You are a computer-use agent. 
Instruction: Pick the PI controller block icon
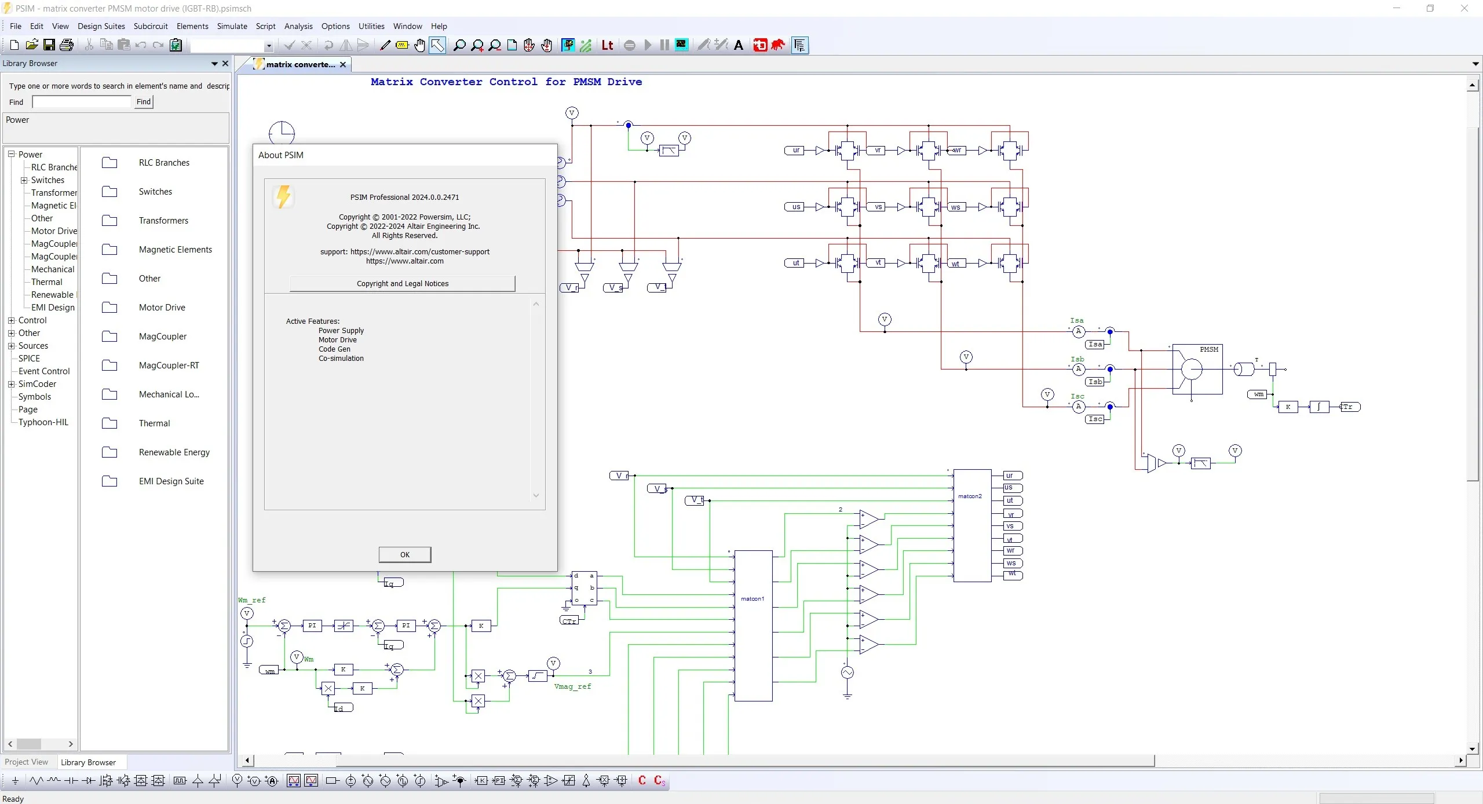499,781
